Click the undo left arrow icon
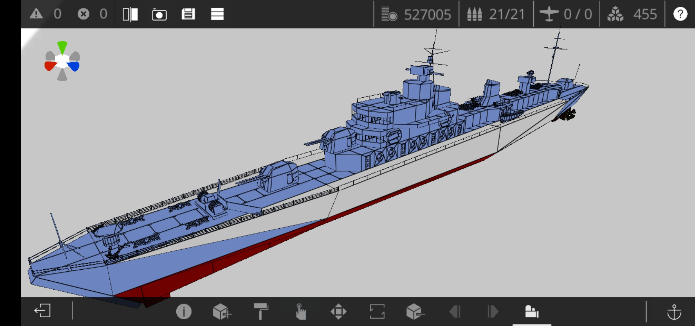The image size is (695, 326). (454, 312)
